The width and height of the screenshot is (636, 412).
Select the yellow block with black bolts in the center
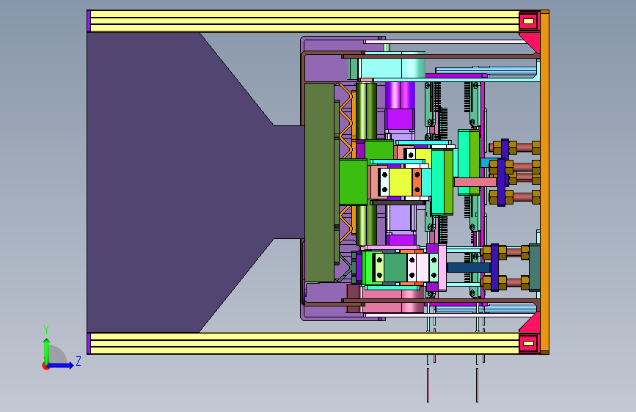[401, 182]
